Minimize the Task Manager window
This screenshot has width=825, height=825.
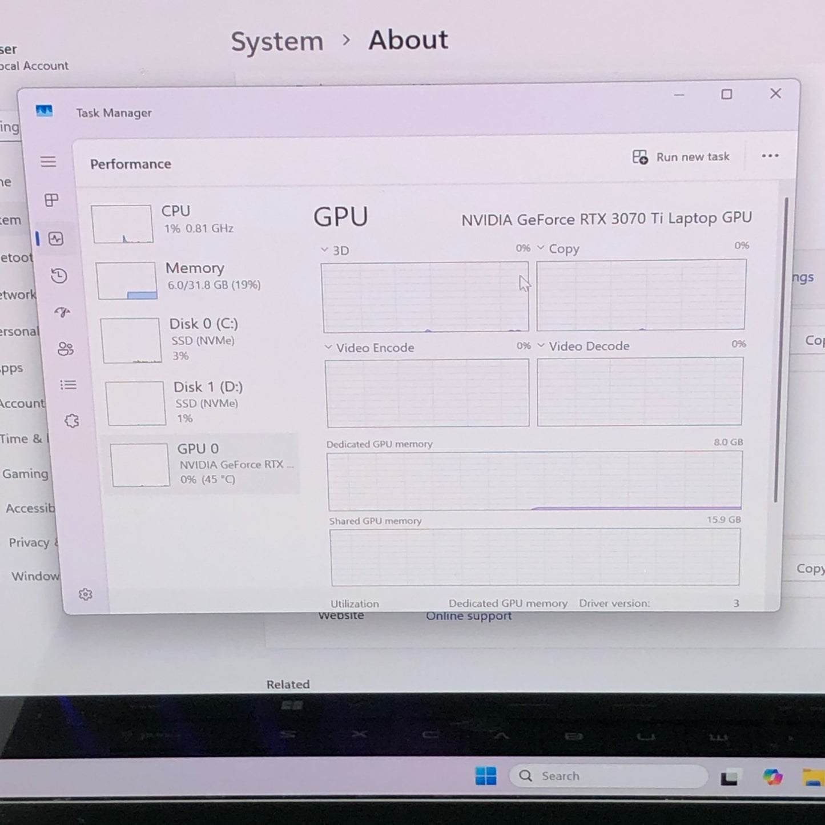(x=679, y=95)
